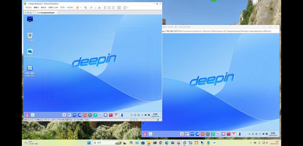Click the deepin dock clock in VMware

click(x=155, y=115)
